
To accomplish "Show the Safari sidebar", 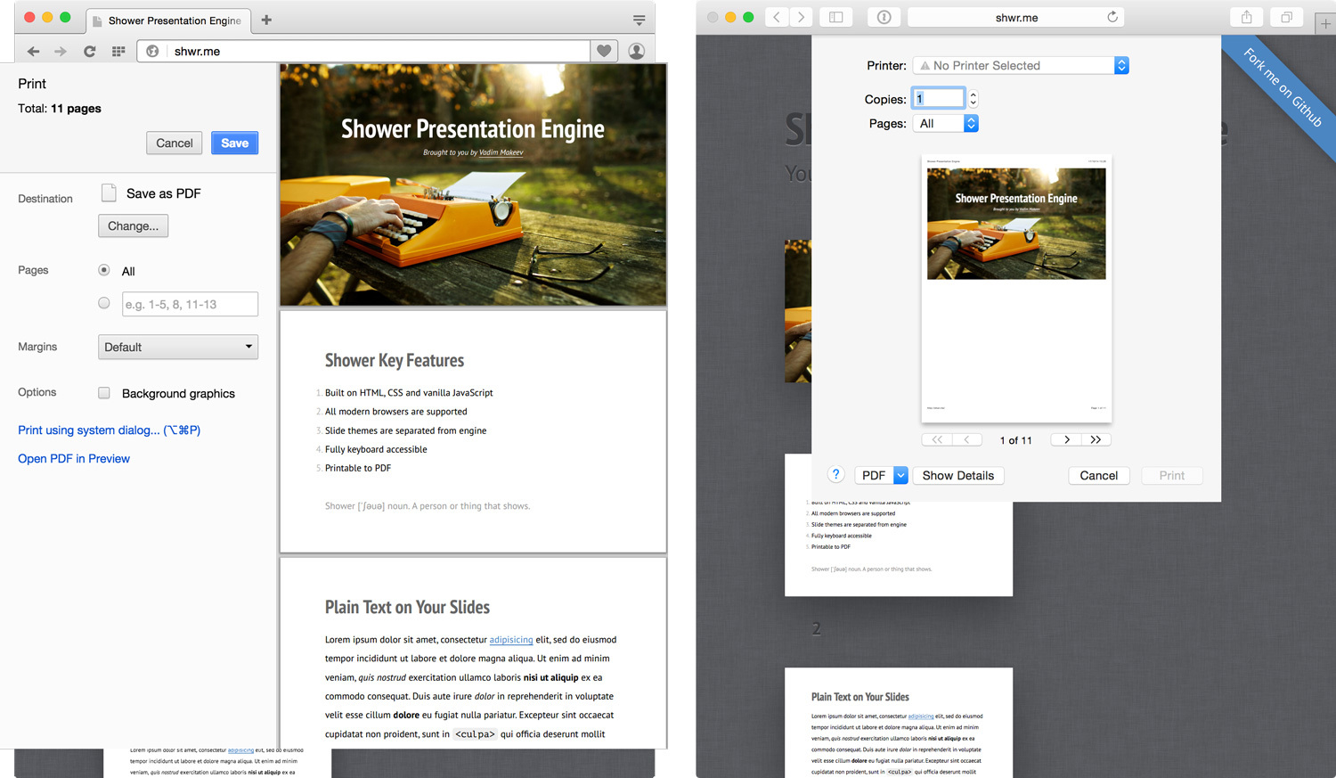I will (x=836, y=17).
